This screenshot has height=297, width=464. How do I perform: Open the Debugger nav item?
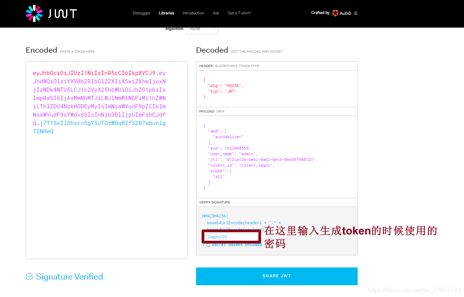pos(142,13)
